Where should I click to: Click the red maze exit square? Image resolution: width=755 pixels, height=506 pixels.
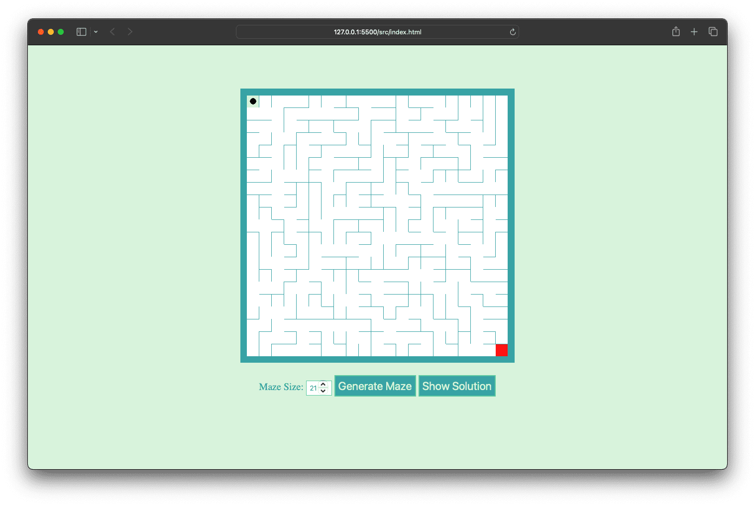point(502,350)
